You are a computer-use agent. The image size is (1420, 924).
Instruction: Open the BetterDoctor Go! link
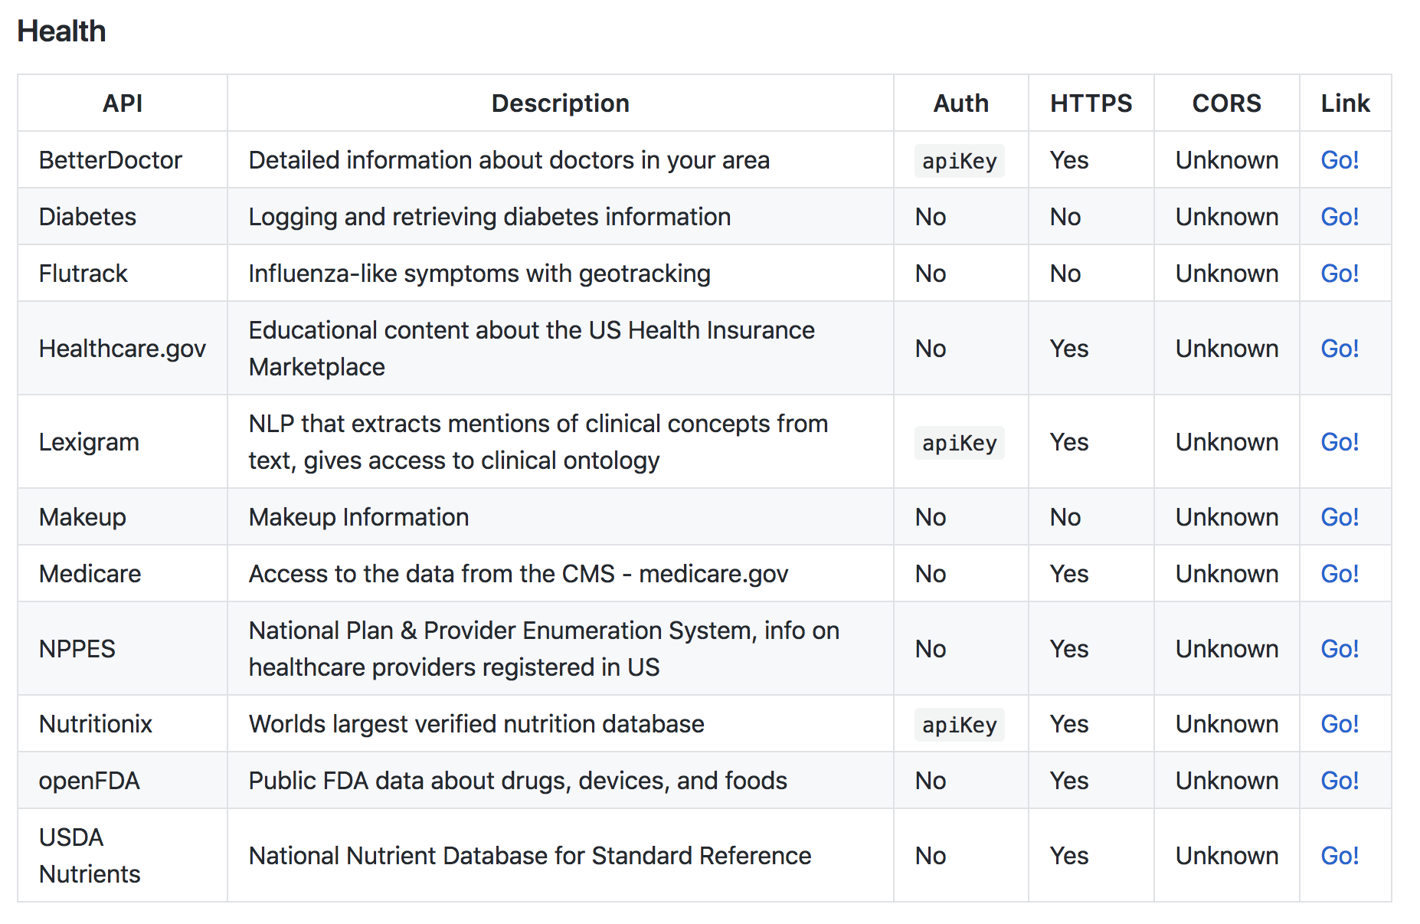[1339, 160]
